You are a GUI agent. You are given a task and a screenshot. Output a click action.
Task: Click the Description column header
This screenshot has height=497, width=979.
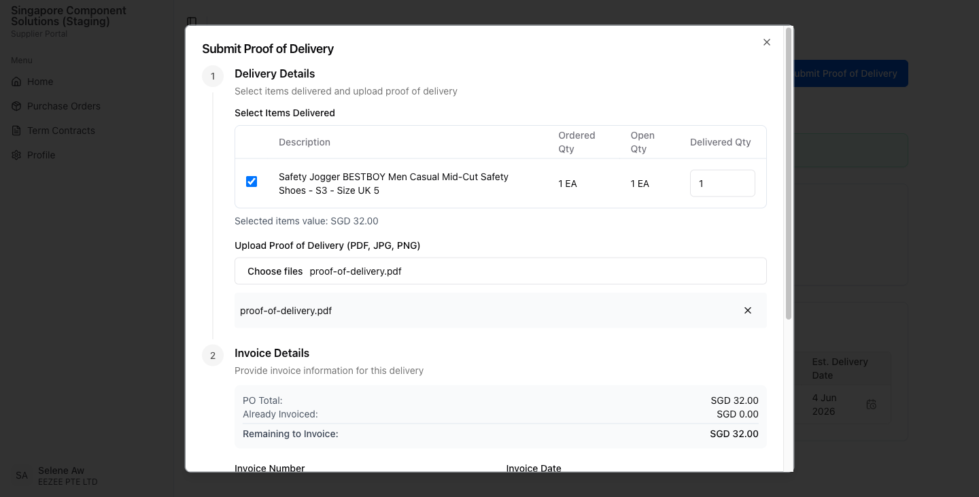(305, 142)
